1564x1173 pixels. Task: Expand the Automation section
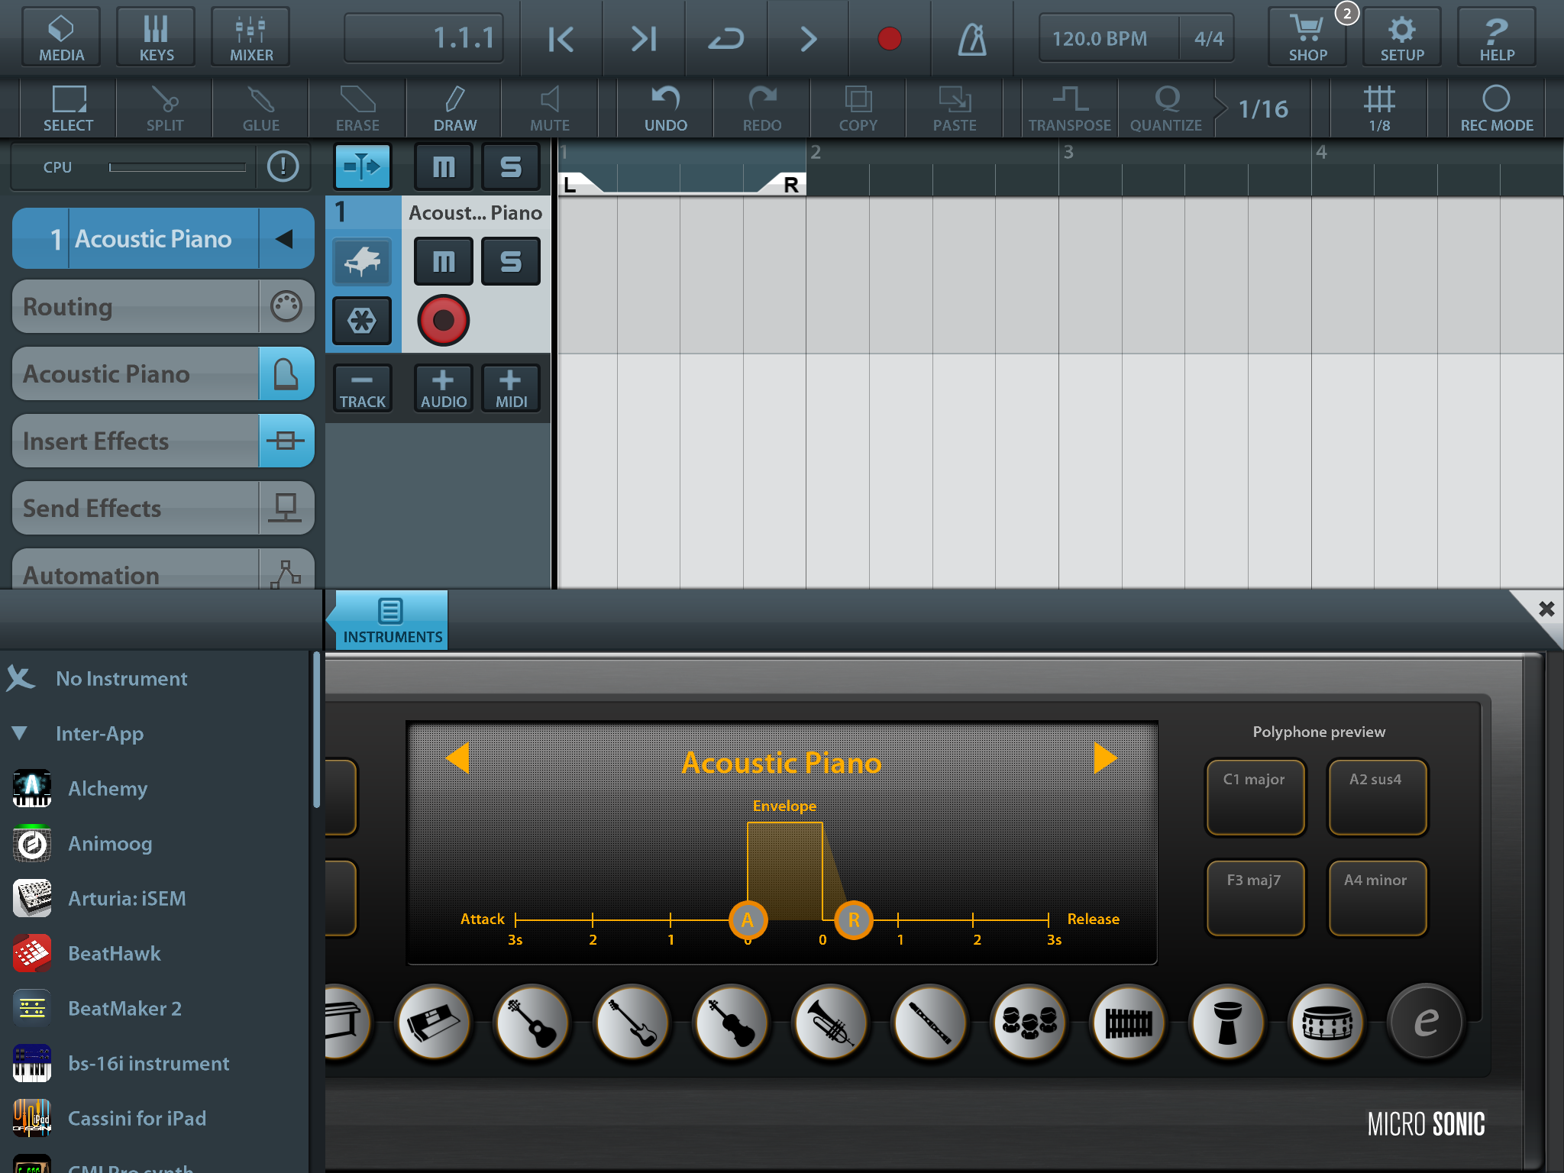163,569
